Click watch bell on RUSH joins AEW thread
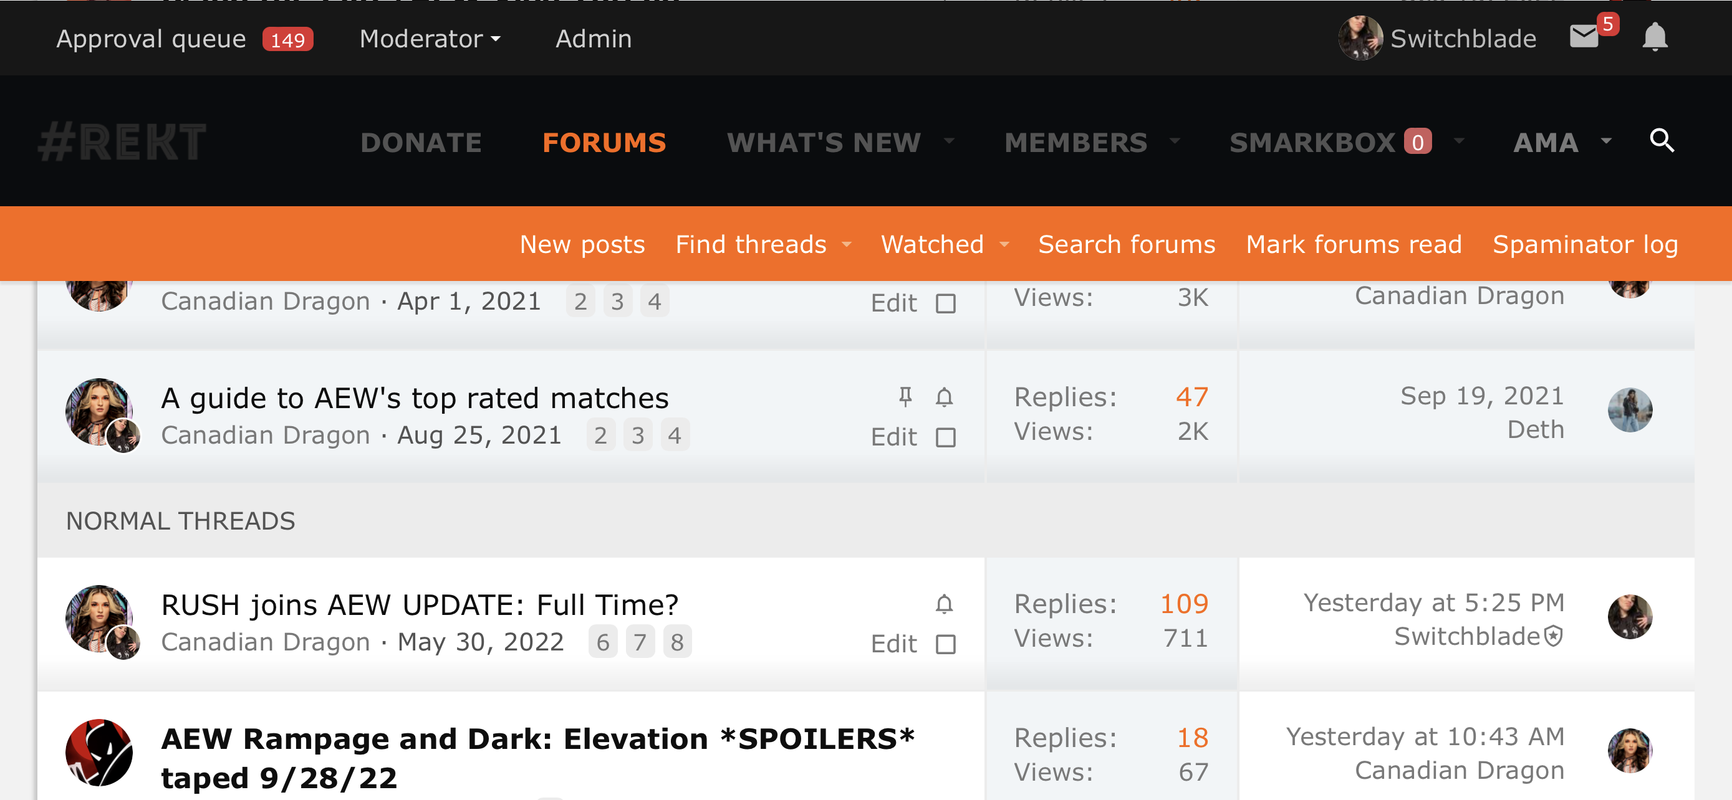 944,604
